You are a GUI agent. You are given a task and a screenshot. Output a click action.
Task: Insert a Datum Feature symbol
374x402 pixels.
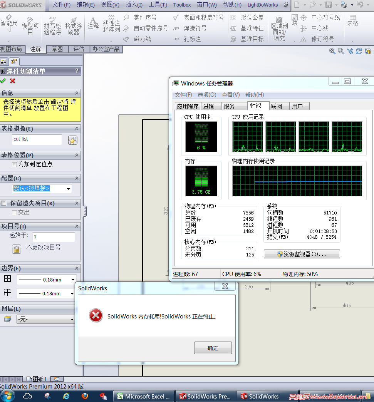pyautogui.click(x=247, y=28)
